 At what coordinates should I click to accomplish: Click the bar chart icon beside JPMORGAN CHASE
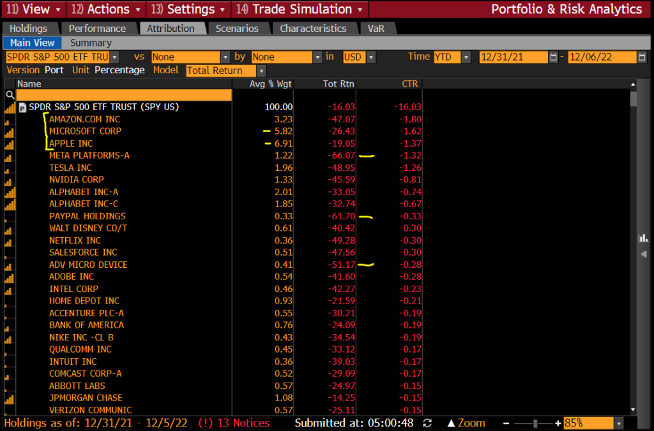9,399
